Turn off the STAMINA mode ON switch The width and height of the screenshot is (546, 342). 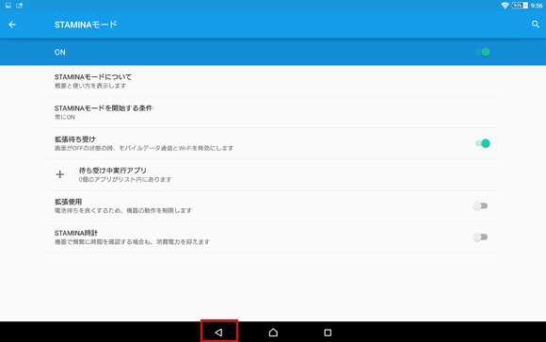point(483,52)
